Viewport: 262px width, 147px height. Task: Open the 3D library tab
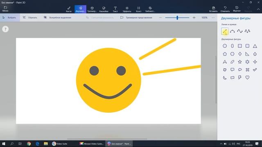point(150,9)
